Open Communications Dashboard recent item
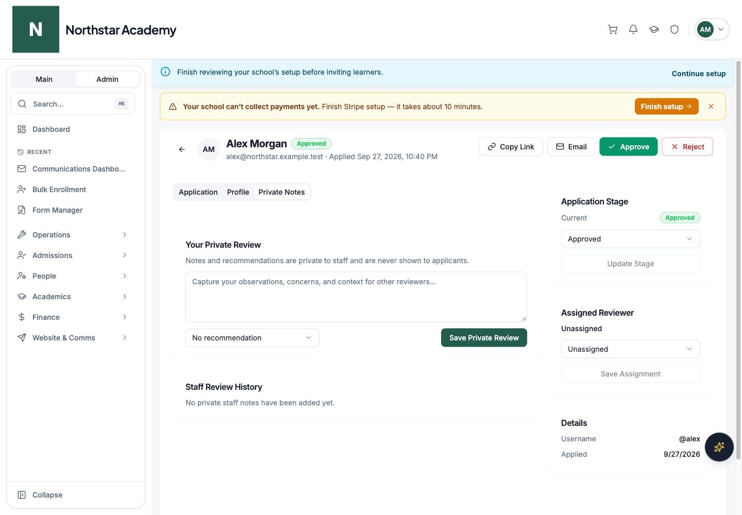 tap(73, 169)
